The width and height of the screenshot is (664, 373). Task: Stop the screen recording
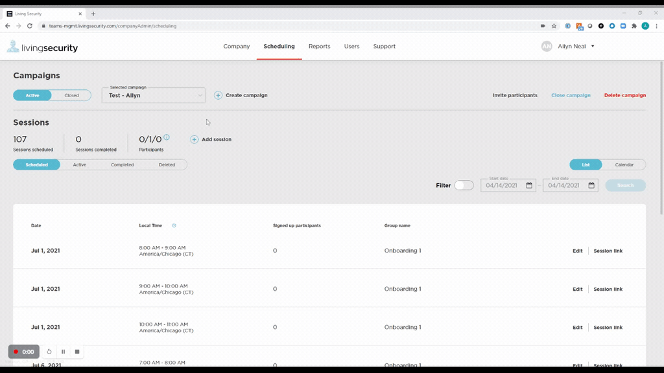pos(77,352)
